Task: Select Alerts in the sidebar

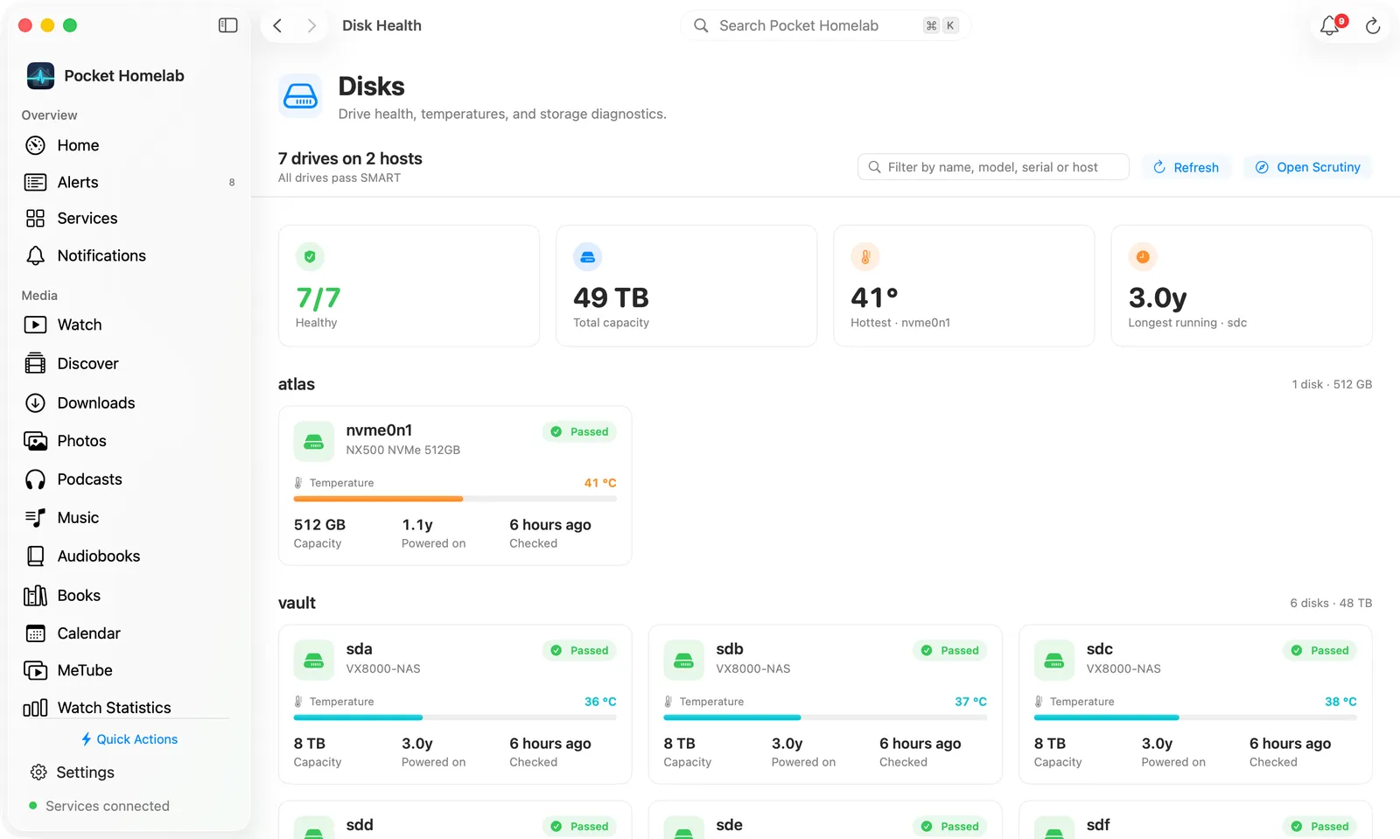Action: 129,182
